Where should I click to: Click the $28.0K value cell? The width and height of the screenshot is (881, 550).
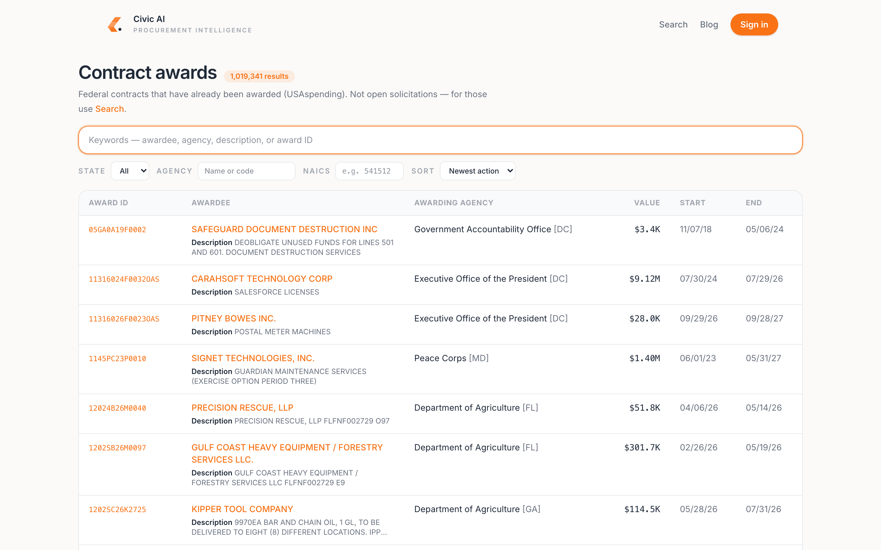[644, 318]
